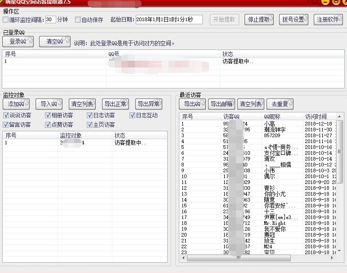The height and width of the screenshot is (273, 347).
Task: Uncheck the 主页访客 checkbox
Action: click(x=89, y=125)
